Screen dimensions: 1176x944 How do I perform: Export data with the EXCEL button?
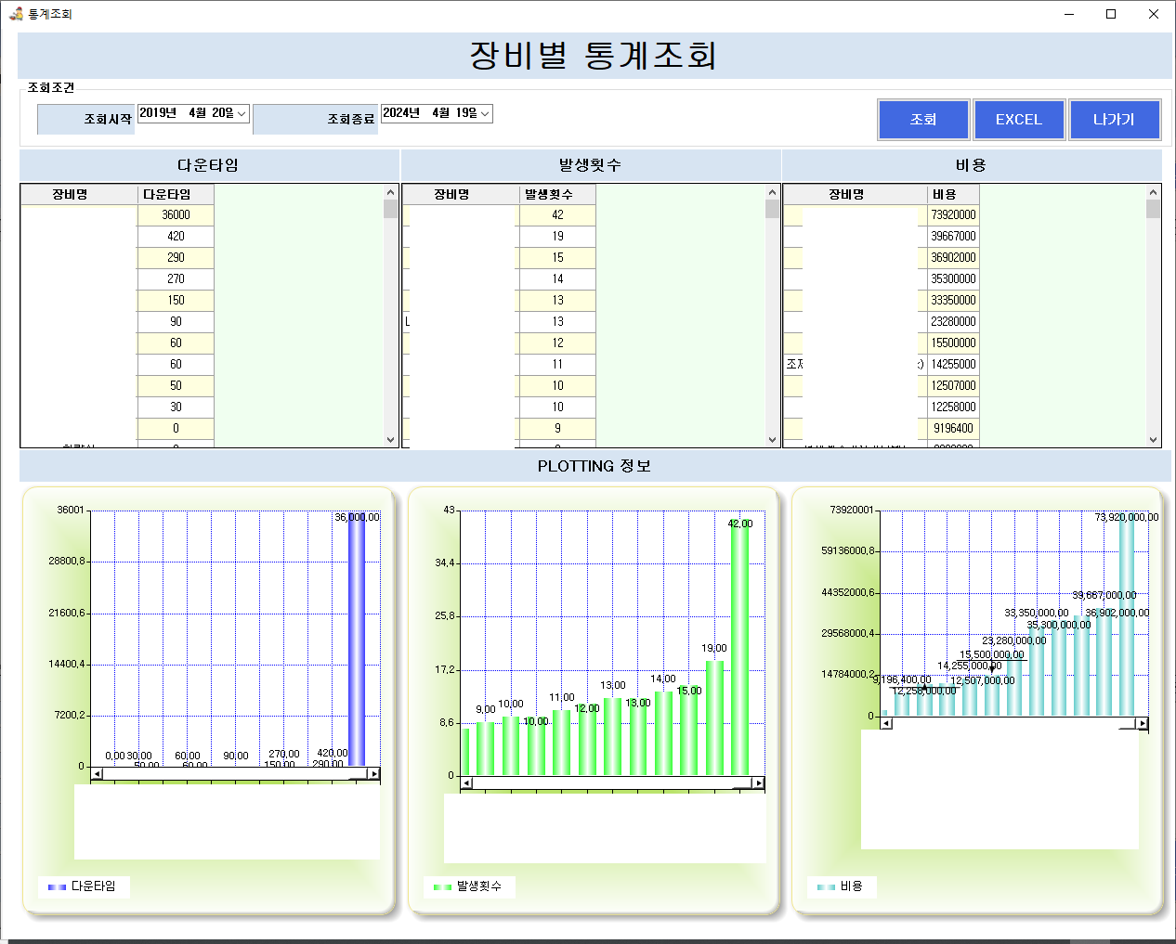[x=1019, y=120]
